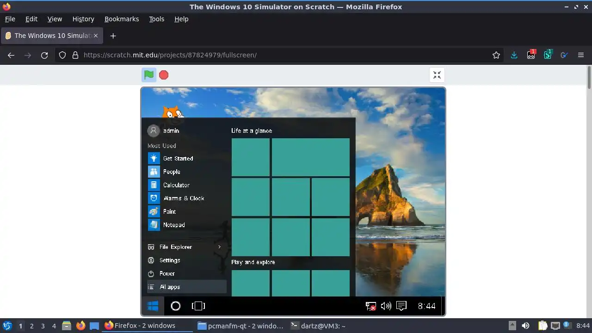Open the simulator Action Center icon
Image resolution: width=592 pixels, height=333 pixels.
point(401,306)
